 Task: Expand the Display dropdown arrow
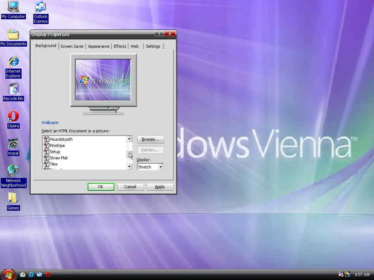click(x=161, y=167)
